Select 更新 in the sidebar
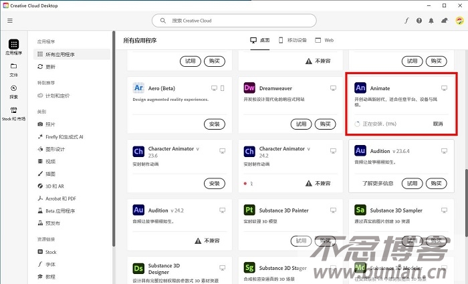 pyautogui.click(x=51, y=67)
